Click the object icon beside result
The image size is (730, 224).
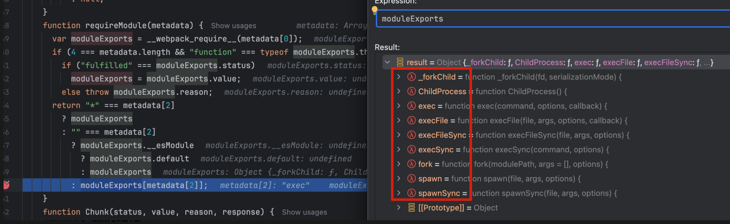coord(400,62)
